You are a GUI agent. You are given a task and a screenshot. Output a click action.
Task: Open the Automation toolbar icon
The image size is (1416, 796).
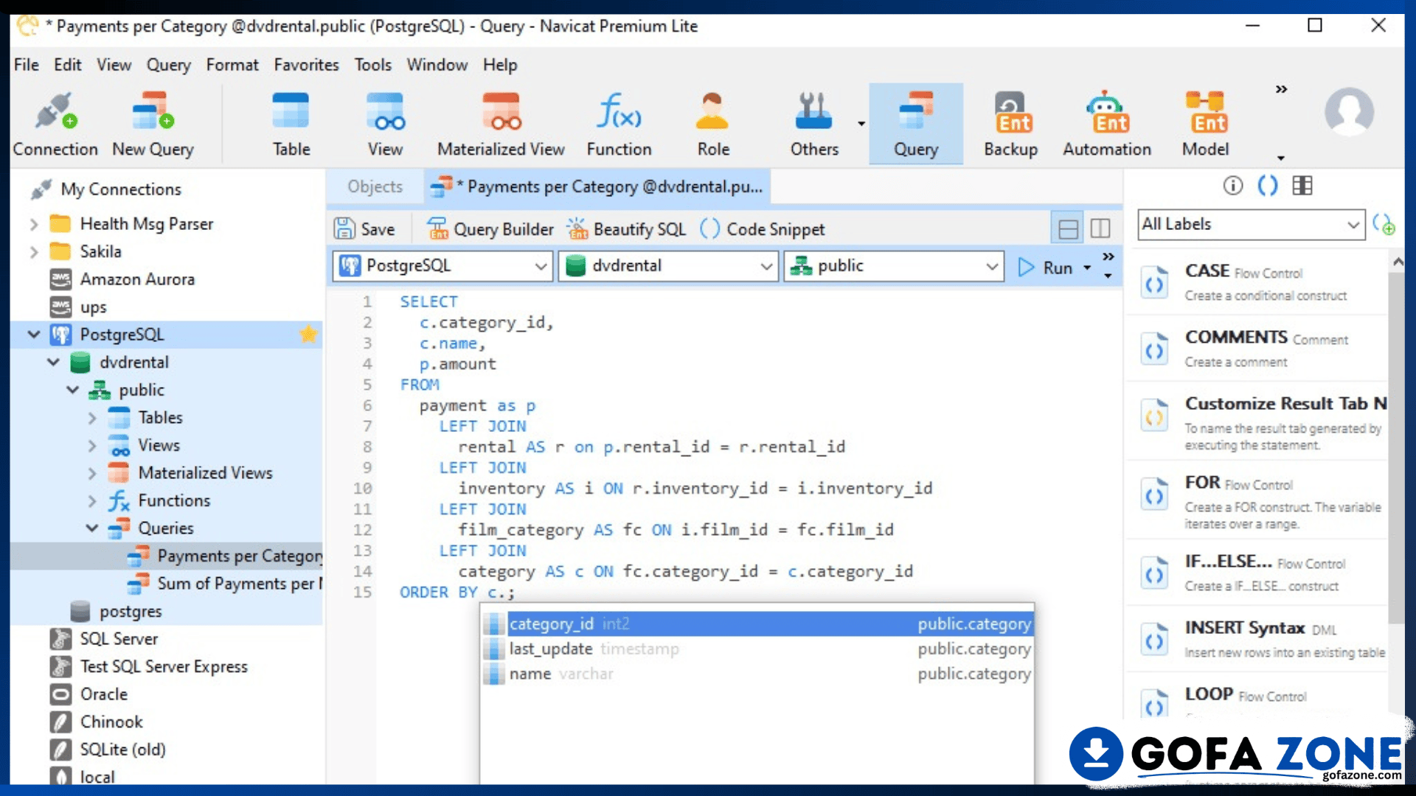click(1106, 124)
